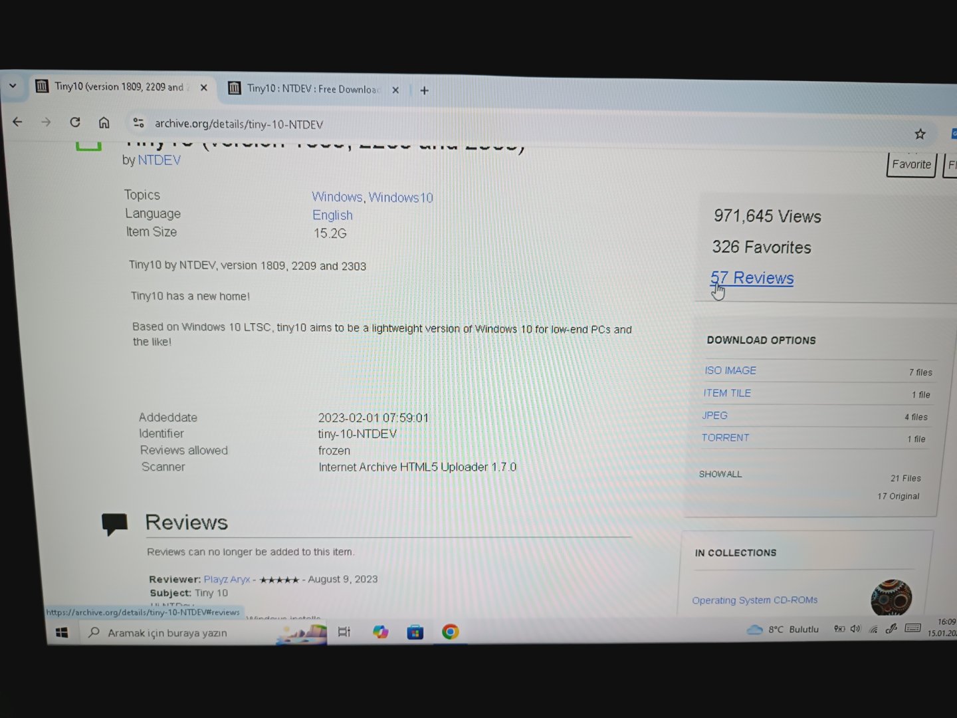Click the Reviews speech bubble icon
The width and height of the screenshot is (957, 718).
tap(114, 524)
